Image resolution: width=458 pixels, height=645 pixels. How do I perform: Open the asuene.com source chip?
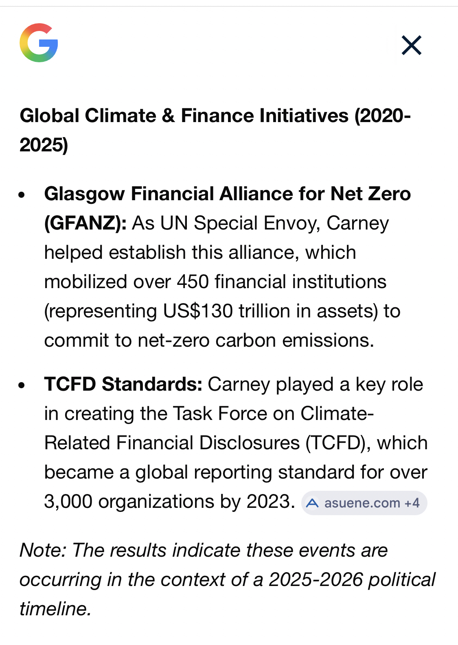(x=362, y=503)
